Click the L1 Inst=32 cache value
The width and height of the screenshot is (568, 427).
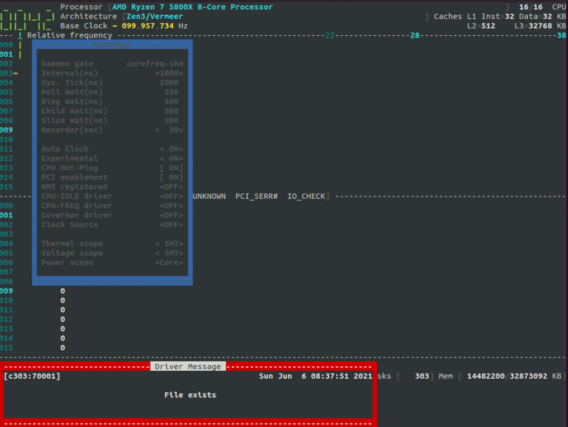pyautogui.click(x=491, y=16)
